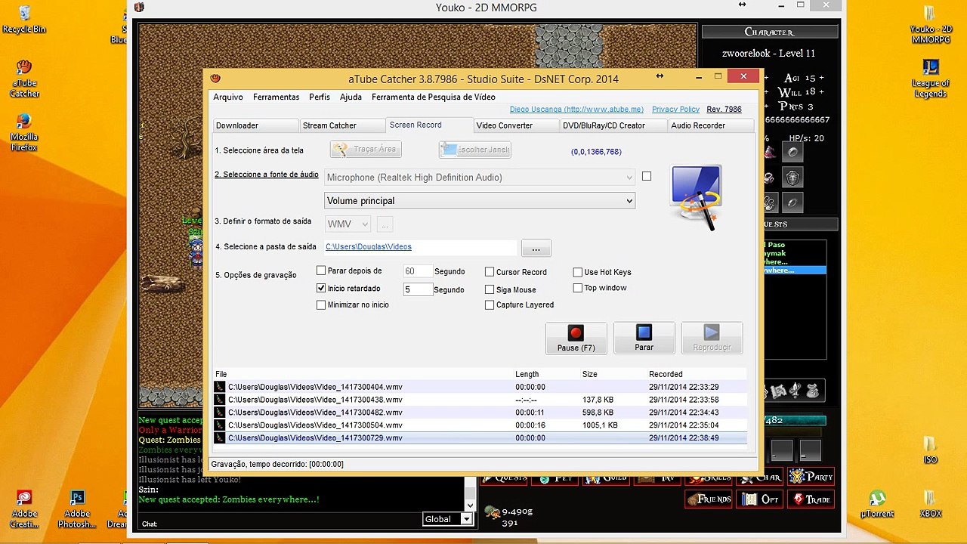The width and height of the screenshot is (967, 544).
Task: Open the Global chat channel dropdown in Youko
Action: click(x=448, y=519)
